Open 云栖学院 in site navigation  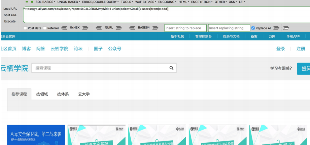click(59, 49)
